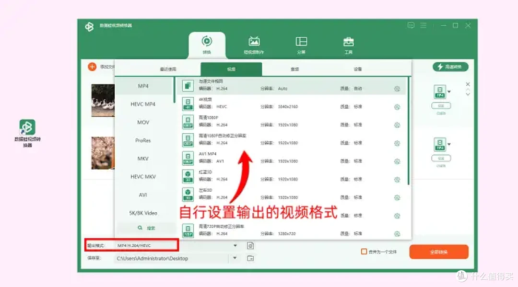Viewport: 518px width, 287px height.
Task: Click the 720P preset icon
Action: tap(188, 230)
